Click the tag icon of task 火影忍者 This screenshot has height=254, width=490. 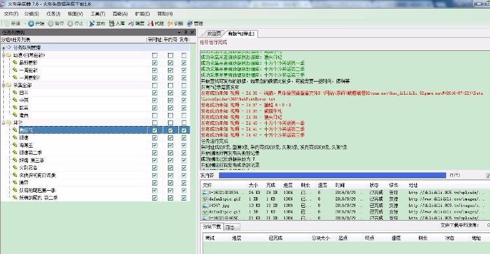pyautogui.click(x=14, y=167)
